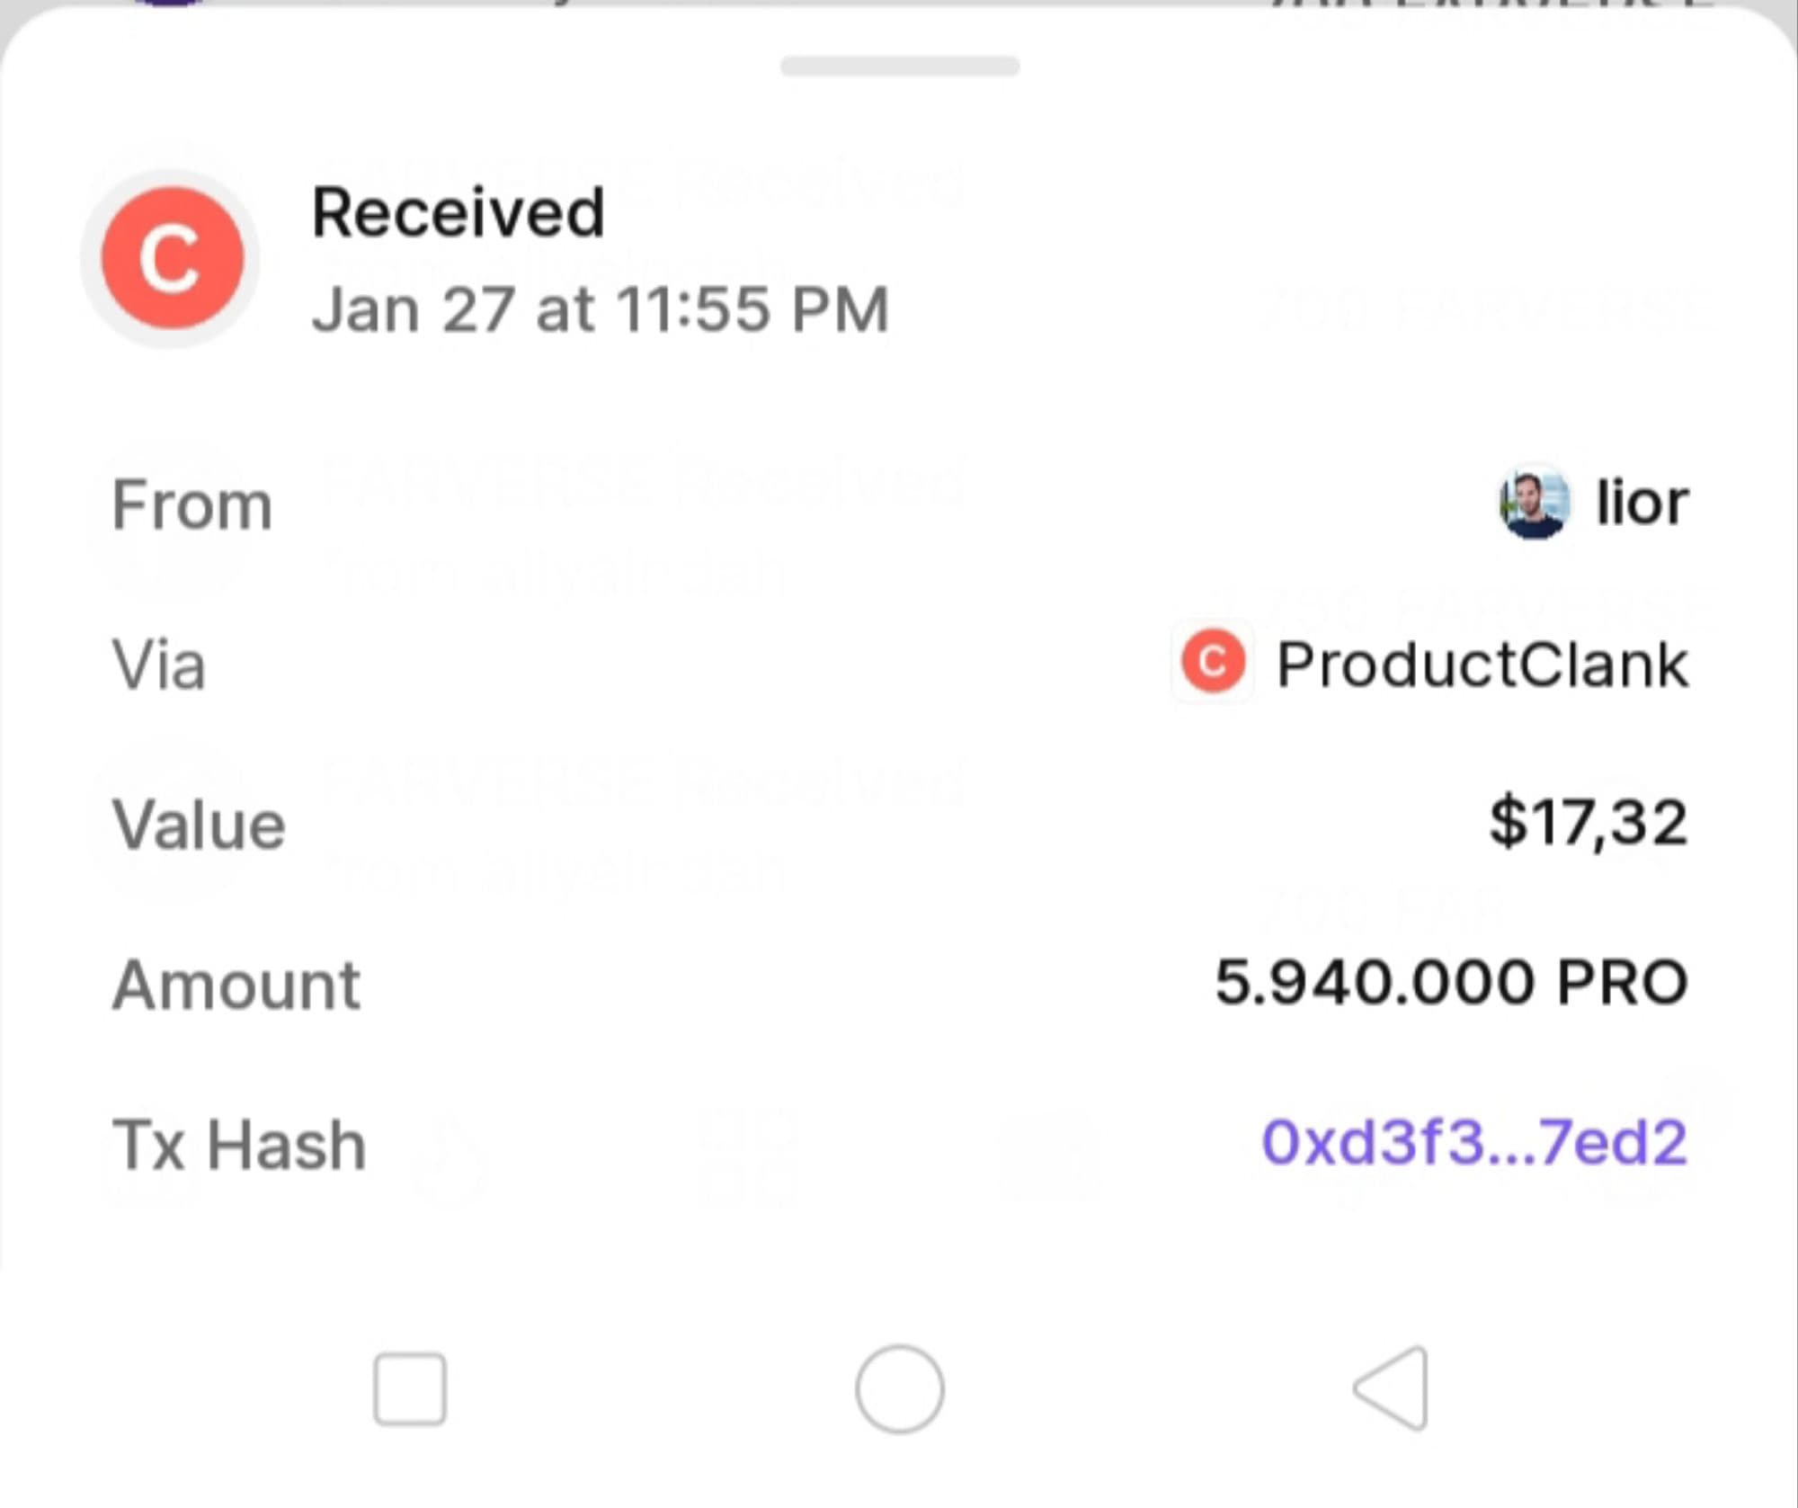Open sender profile named lior
Screen dimensions: 1798x1508
point(1642,503)
